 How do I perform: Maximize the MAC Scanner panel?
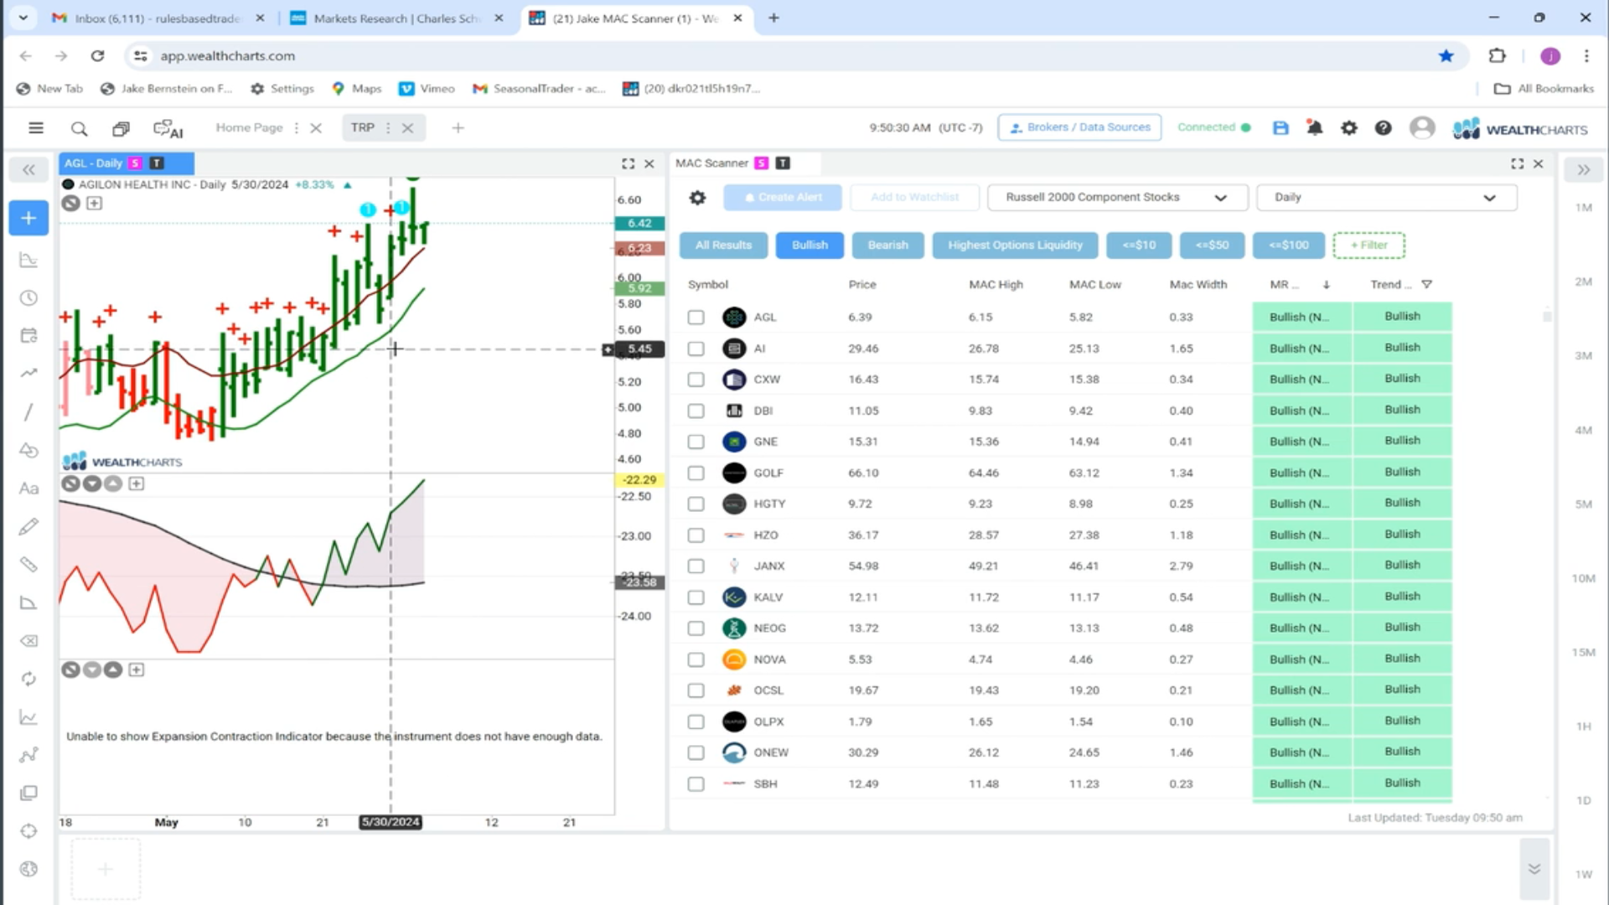1517,164
